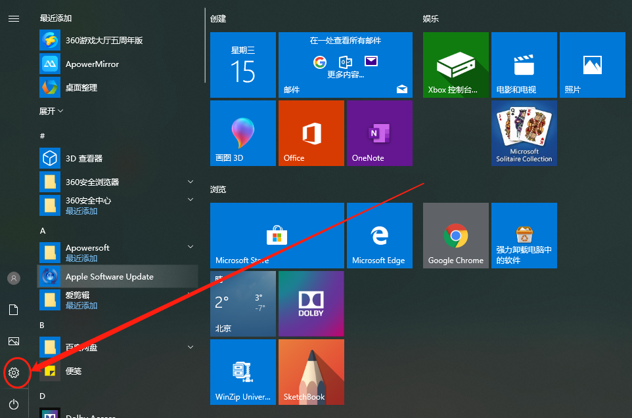Open the Microsoft Store tile

[x=277, y=236]
